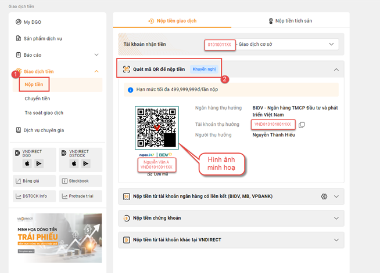The image size is (380, 273).
Task: Click the Nộp tiền tích sản medal icon
Action: pos(271,21)
